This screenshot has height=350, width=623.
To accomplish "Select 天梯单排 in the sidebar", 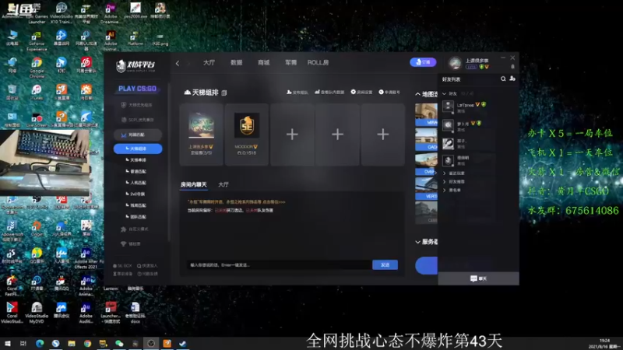I will (138, 160).
